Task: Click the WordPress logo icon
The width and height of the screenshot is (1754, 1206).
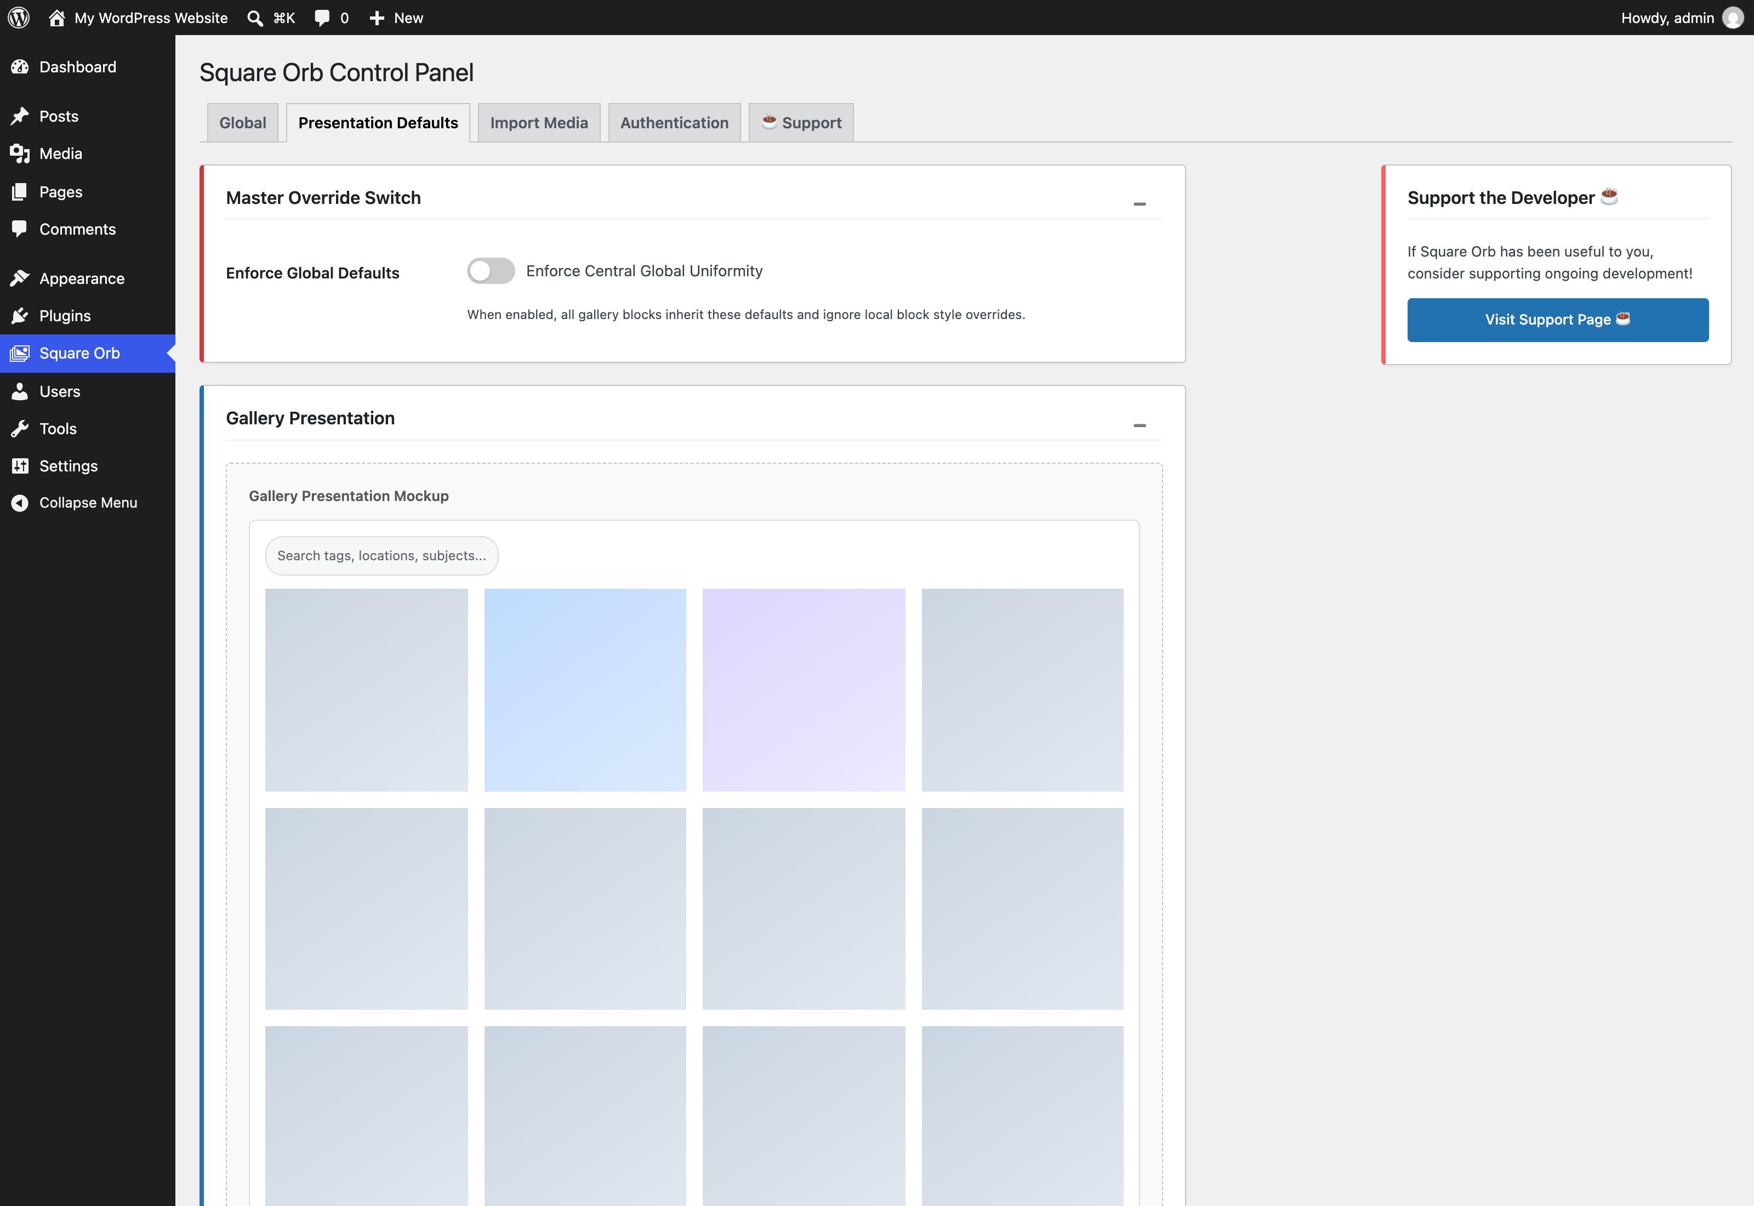Action: (18, 18)
